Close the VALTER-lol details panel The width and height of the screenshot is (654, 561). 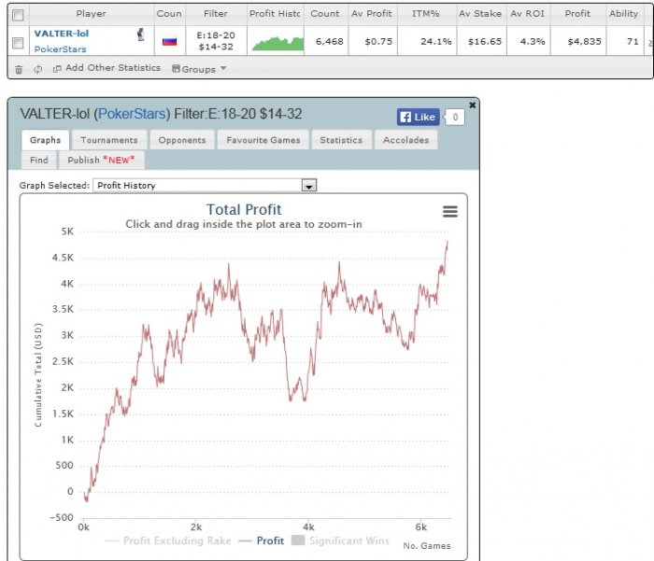point(472,105)
